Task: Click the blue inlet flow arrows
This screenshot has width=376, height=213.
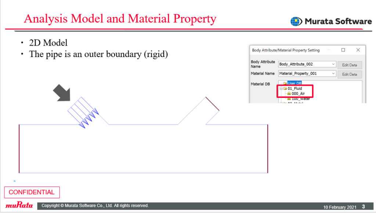Action: pos(83,112)
